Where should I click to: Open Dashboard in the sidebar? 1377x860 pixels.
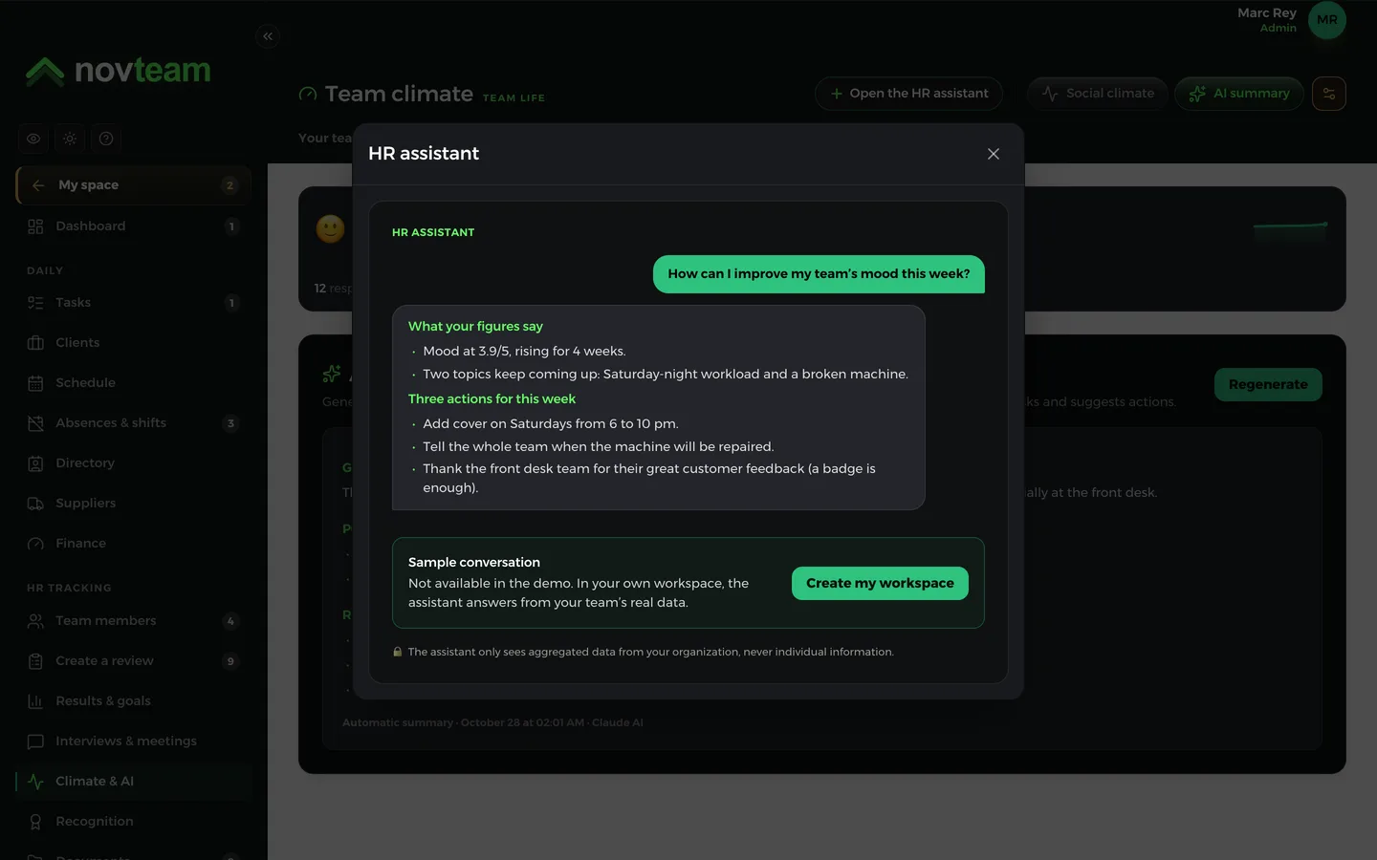click(x=133, y=226)
